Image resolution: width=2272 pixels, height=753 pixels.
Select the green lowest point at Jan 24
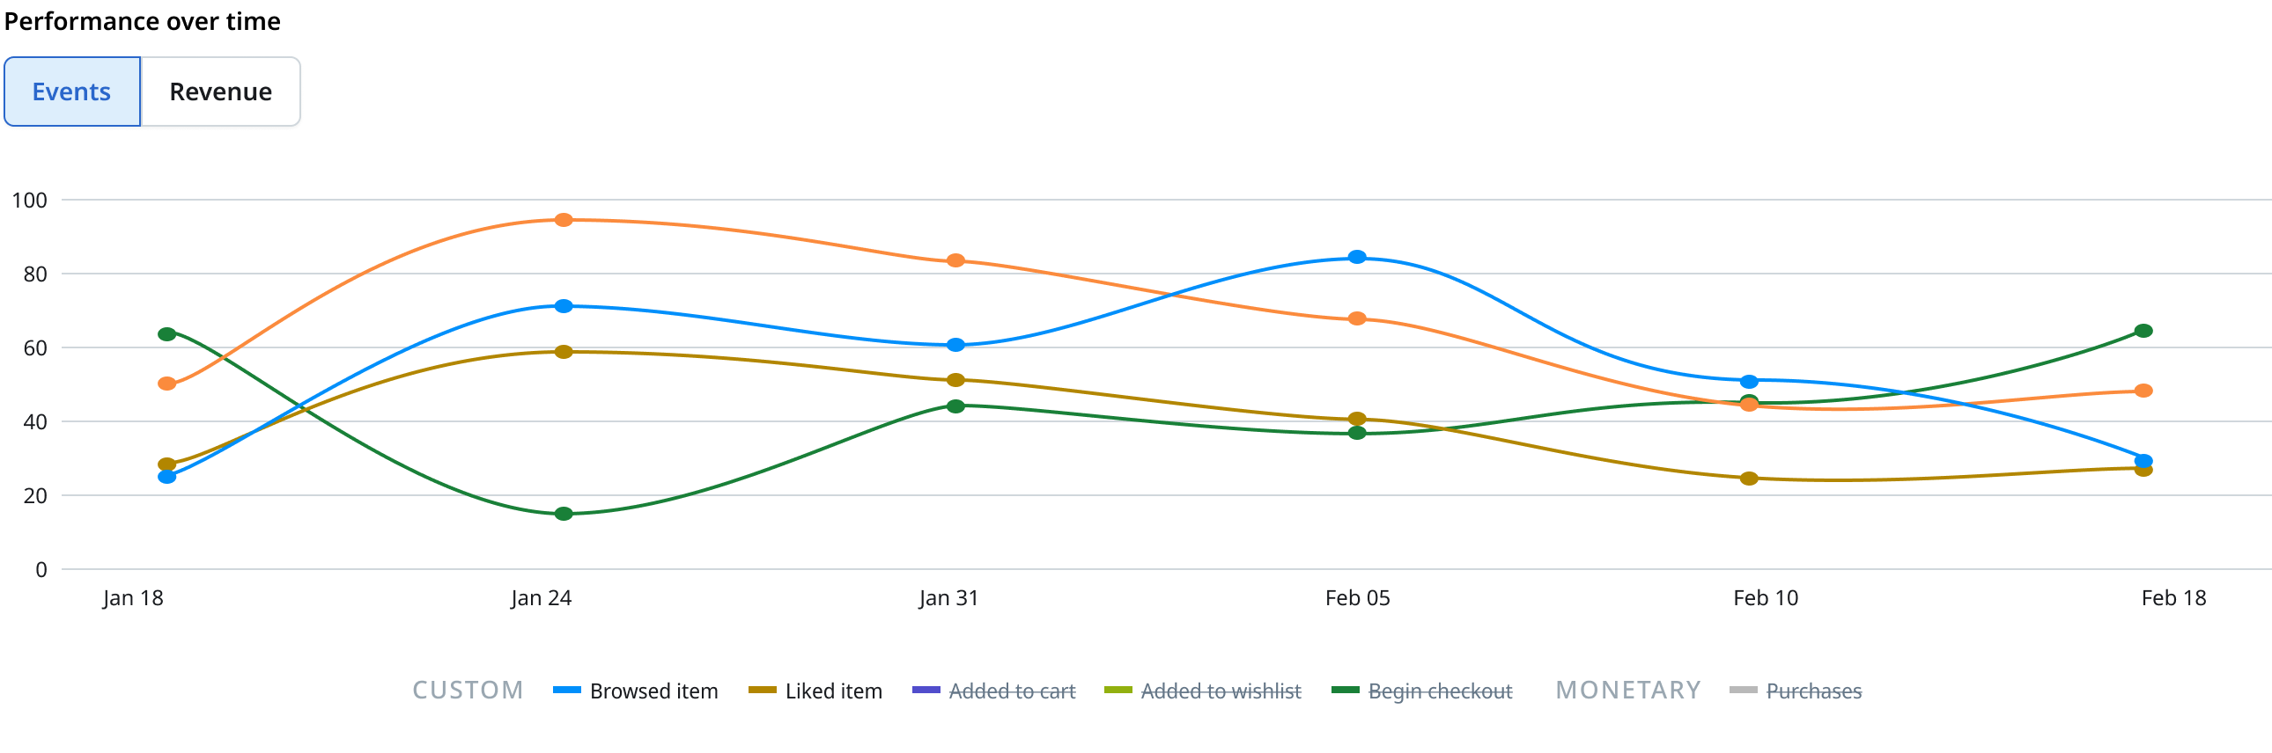click(564, 515)
